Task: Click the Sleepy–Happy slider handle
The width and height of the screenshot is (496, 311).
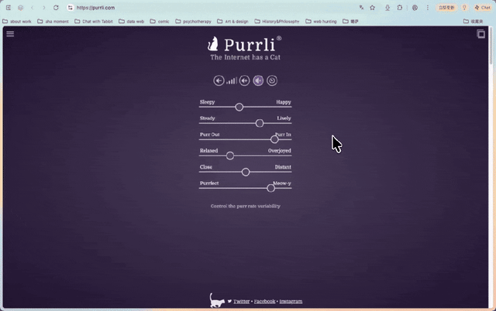Action: click(239, 107)
